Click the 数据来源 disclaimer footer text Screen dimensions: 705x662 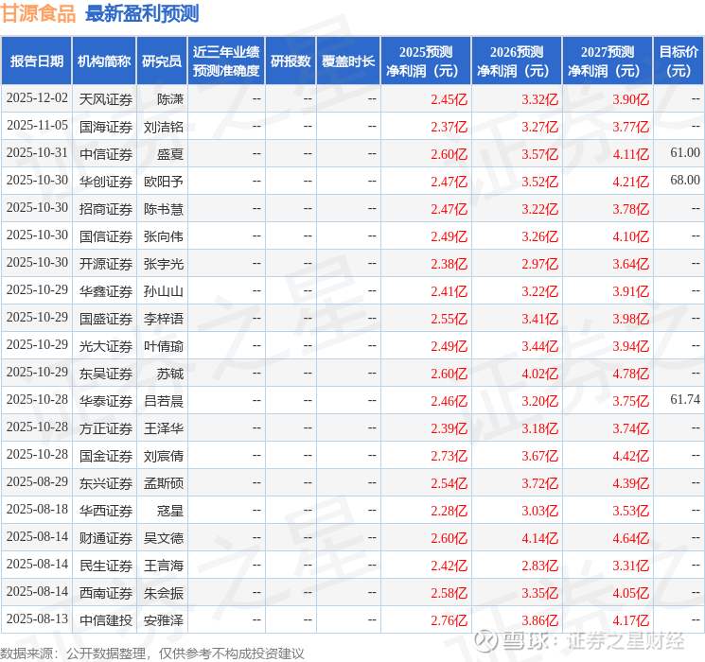(x=152, y=653)
